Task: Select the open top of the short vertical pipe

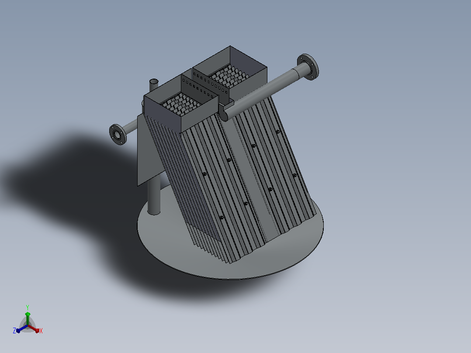Action: [154, 81]
